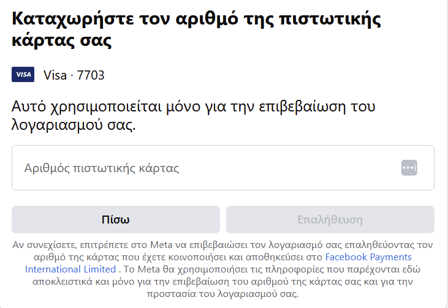Select the Visa · 7703 card label
The width and height of the screenshot is (448, 308).
coord(74,75)
